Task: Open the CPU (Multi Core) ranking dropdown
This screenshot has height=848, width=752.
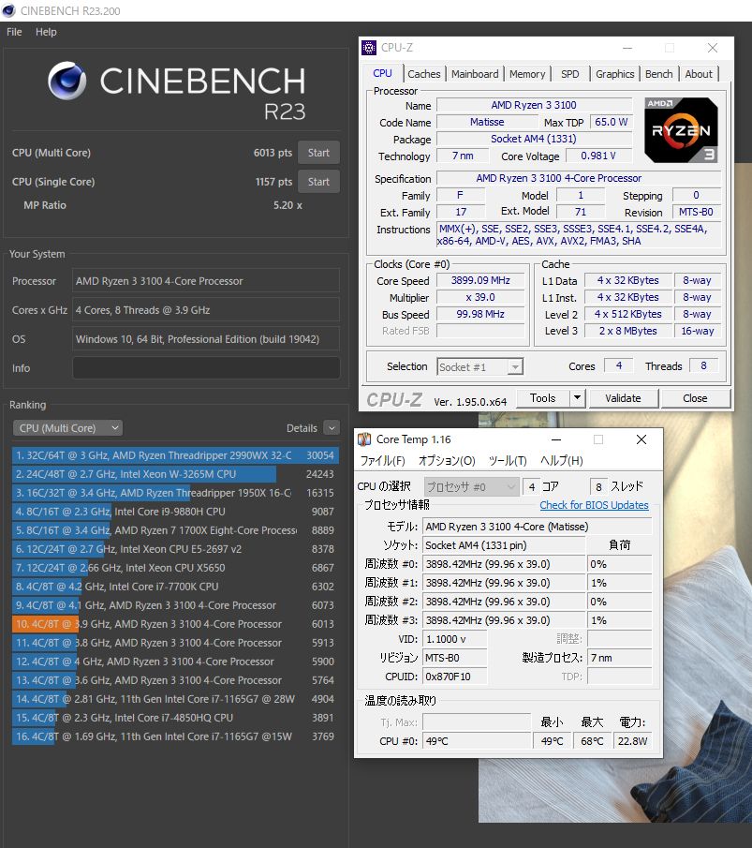Action: [x=67, y=428]
